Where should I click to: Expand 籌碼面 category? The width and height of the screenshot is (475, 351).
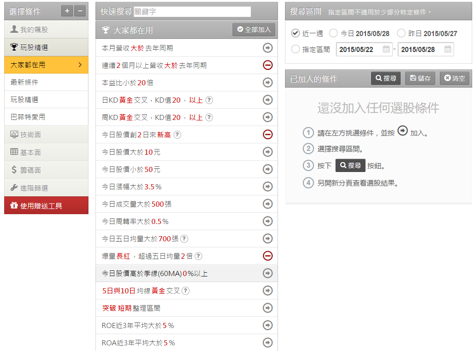tap(46, 170)
